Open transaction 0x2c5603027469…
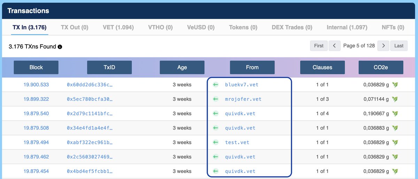This screenshot has width=418, height=179. (90, 157)
